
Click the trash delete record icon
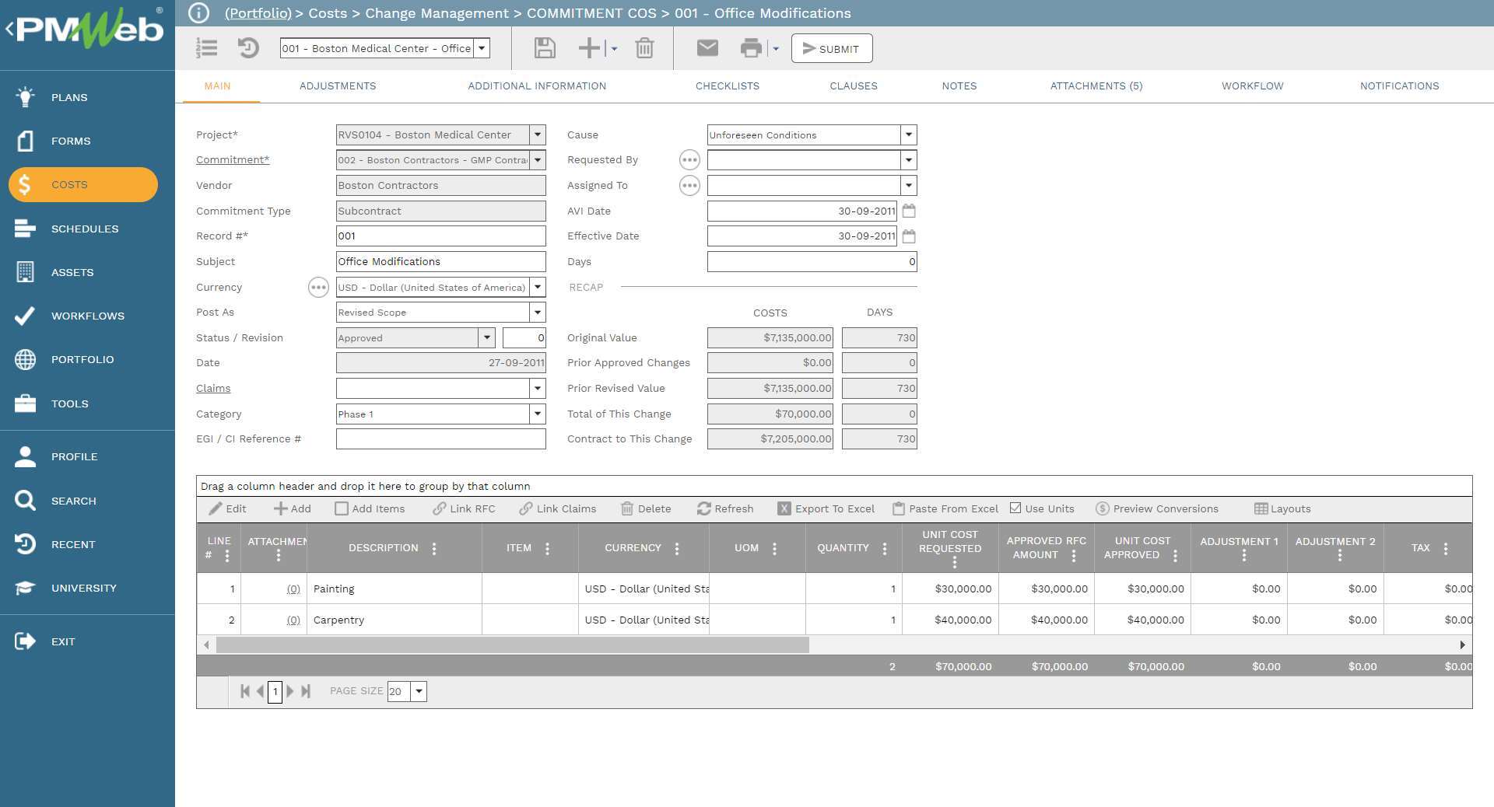tap(644, 48)
